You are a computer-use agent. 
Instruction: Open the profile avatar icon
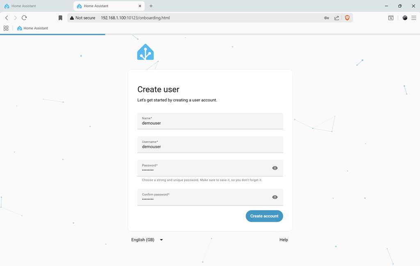click(405, 18)
